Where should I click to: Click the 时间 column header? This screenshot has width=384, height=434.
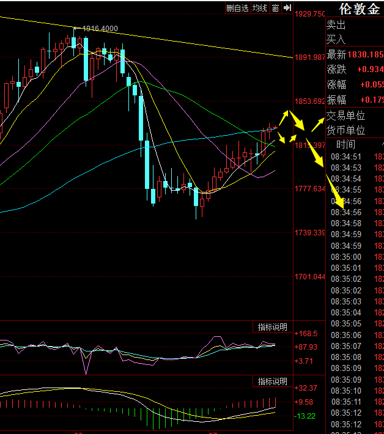pyautogui.click(x=346, y=144)
